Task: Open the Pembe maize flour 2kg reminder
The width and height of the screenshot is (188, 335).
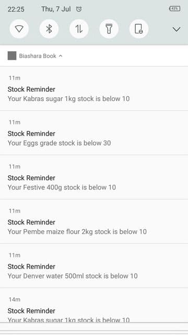Action: [x=94, y=221]
